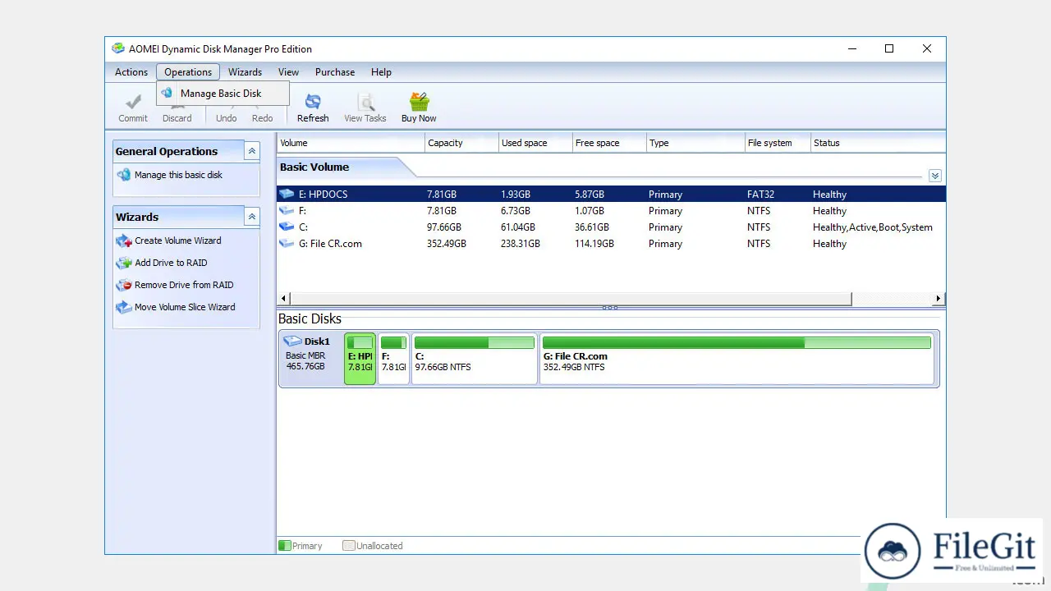
Task: Click Add Drive to RAID
Action: point(171,263)
